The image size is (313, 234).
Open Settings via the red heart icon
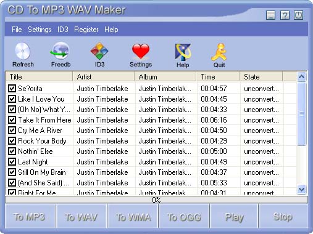[141, 51]
